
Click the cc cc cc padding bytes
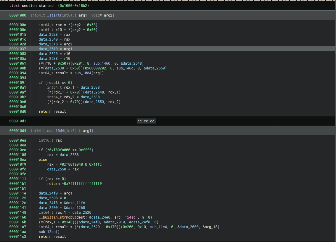click(146, 121)
